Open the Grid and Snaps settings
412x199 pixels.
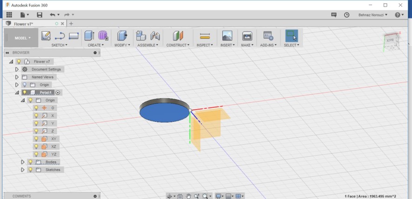click(229, 196)
